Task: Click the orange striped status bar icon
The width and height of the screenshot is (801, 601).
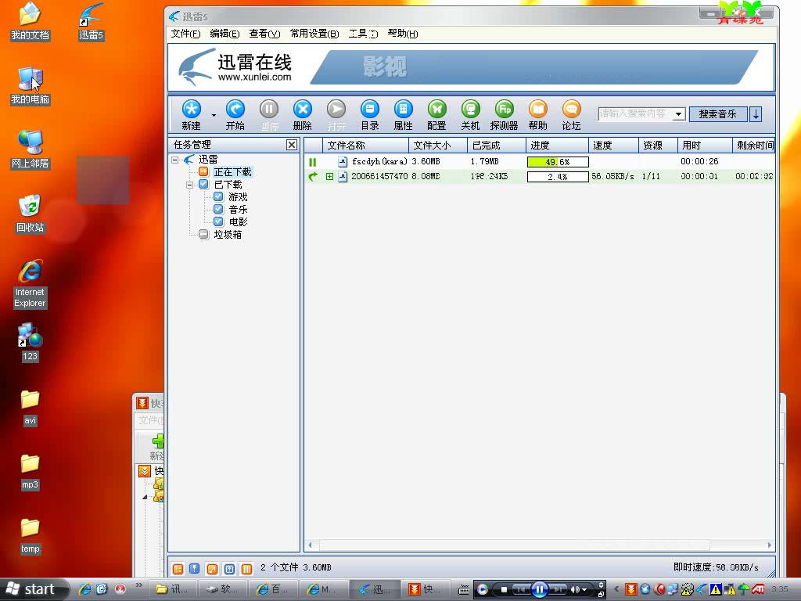Action: [246, 568]
